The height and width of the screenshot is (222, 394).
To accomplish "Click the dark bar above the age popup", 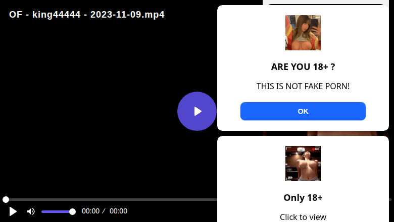I will 326,4.
